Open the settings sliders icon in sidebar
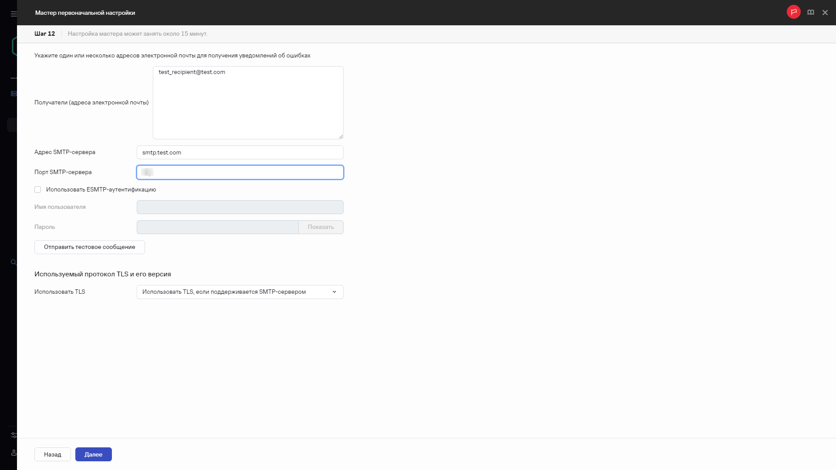 13,435
